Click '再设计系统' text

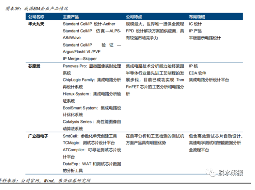[73, 87]
